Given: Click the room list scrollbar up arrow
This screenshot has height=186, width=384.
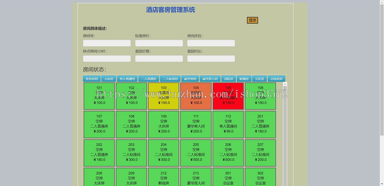Looking at the screenshot, I should click(285, 84).
